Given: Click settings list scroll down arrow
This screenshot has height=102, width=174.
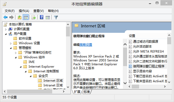Looking at the screenshot, I should tap(169, 82).
